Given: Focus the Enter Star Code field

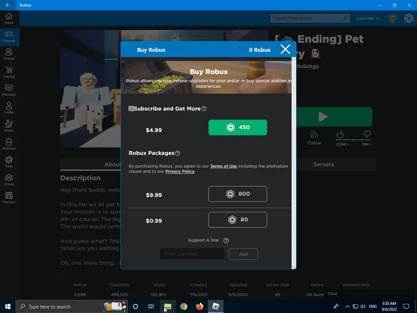Looking at the screenshot, I should (x=192, y=254).
